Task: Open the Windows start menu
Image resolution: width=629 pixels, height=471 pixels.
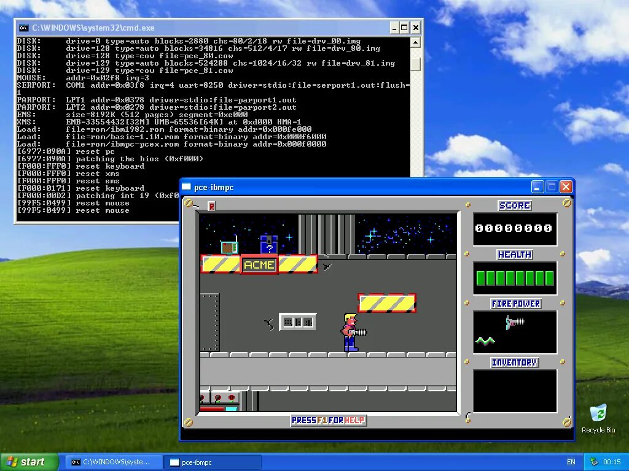Action: [29, 462]
